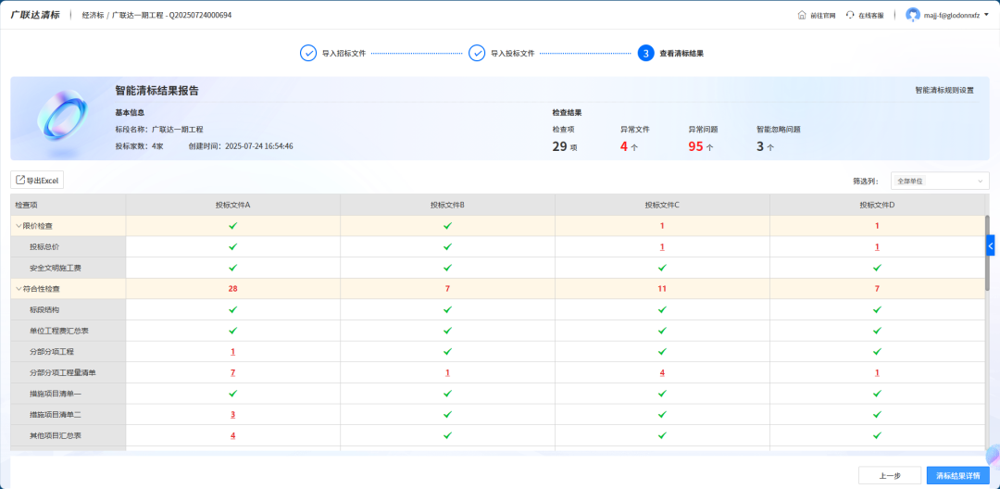This screenshot has height=489, width=1000.
Task: Click the 上一步 button
Action: tap(889, 475)
